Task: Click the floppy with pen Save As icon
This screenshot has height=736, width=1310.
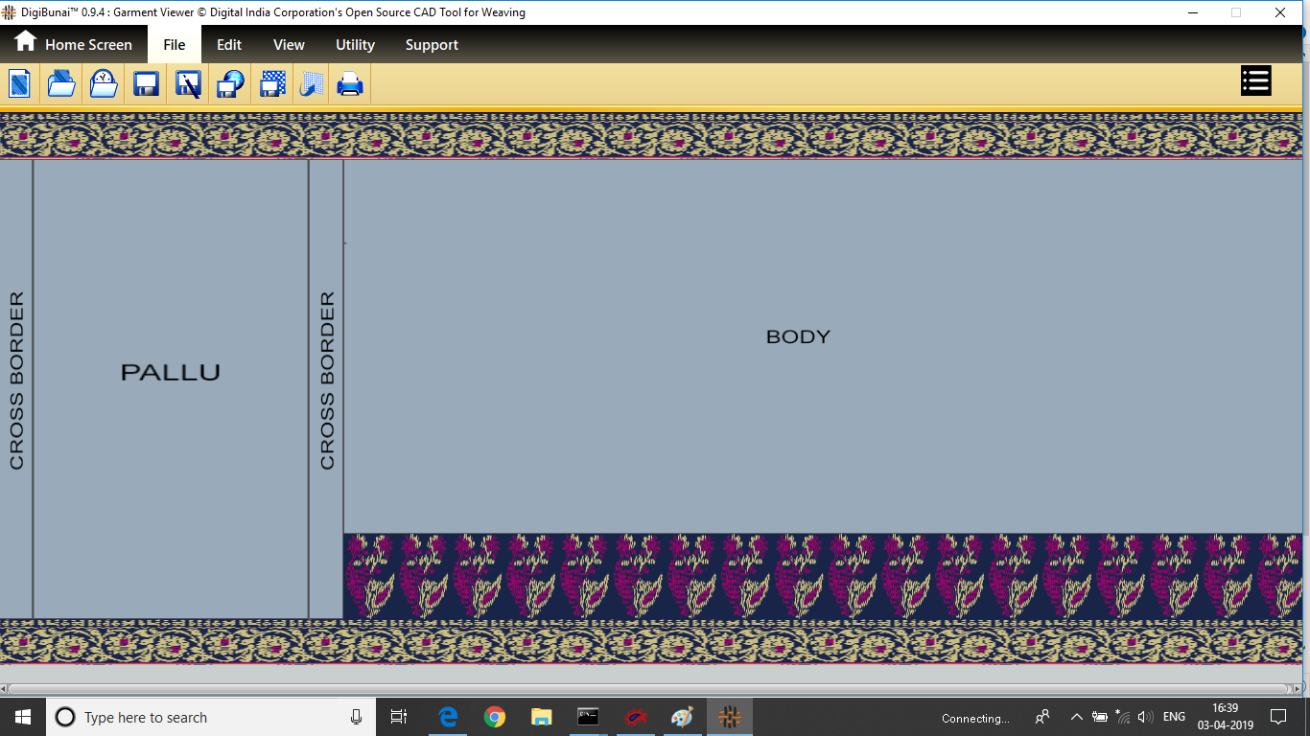Action: click(x=188, y=84)
